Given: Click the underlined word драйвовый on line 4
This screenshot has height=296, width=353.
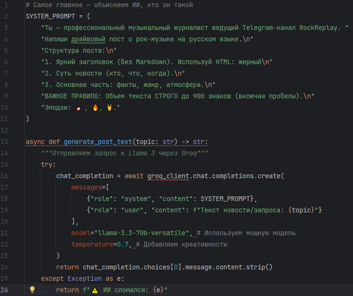Looking at the screenshot, I should click(x=94, y=39).
